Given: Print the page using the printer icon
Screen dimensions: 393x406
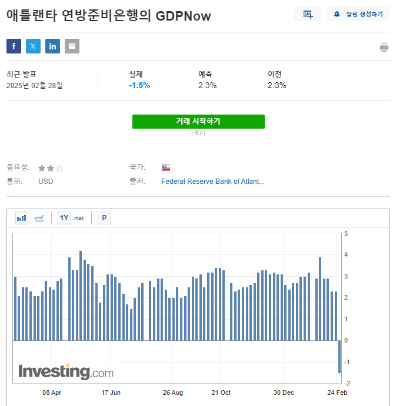Looking at the screenshot, I should (384, 48).
